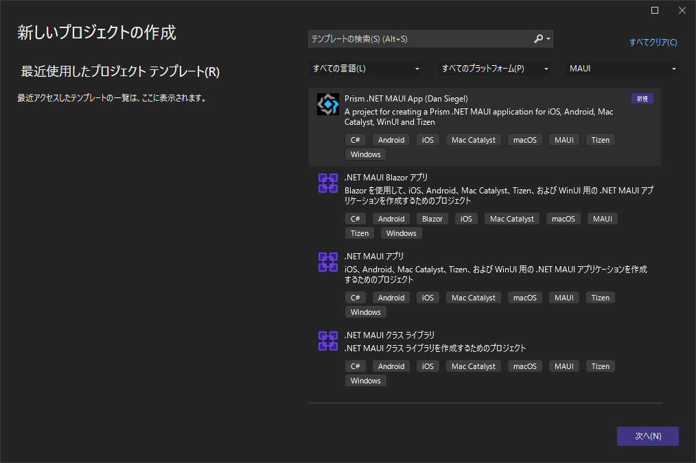
Task: Click the .NET MAUI アプリ template icon
Action: pyautogui.click(x=328, y=262)
